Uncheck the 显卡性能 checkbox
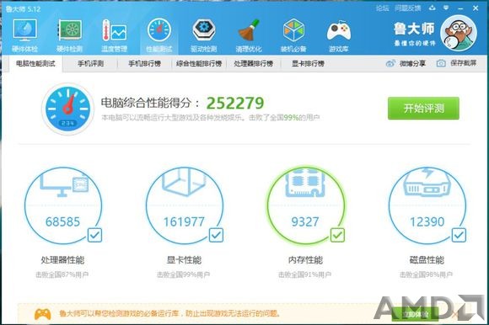 pos(216,235)
